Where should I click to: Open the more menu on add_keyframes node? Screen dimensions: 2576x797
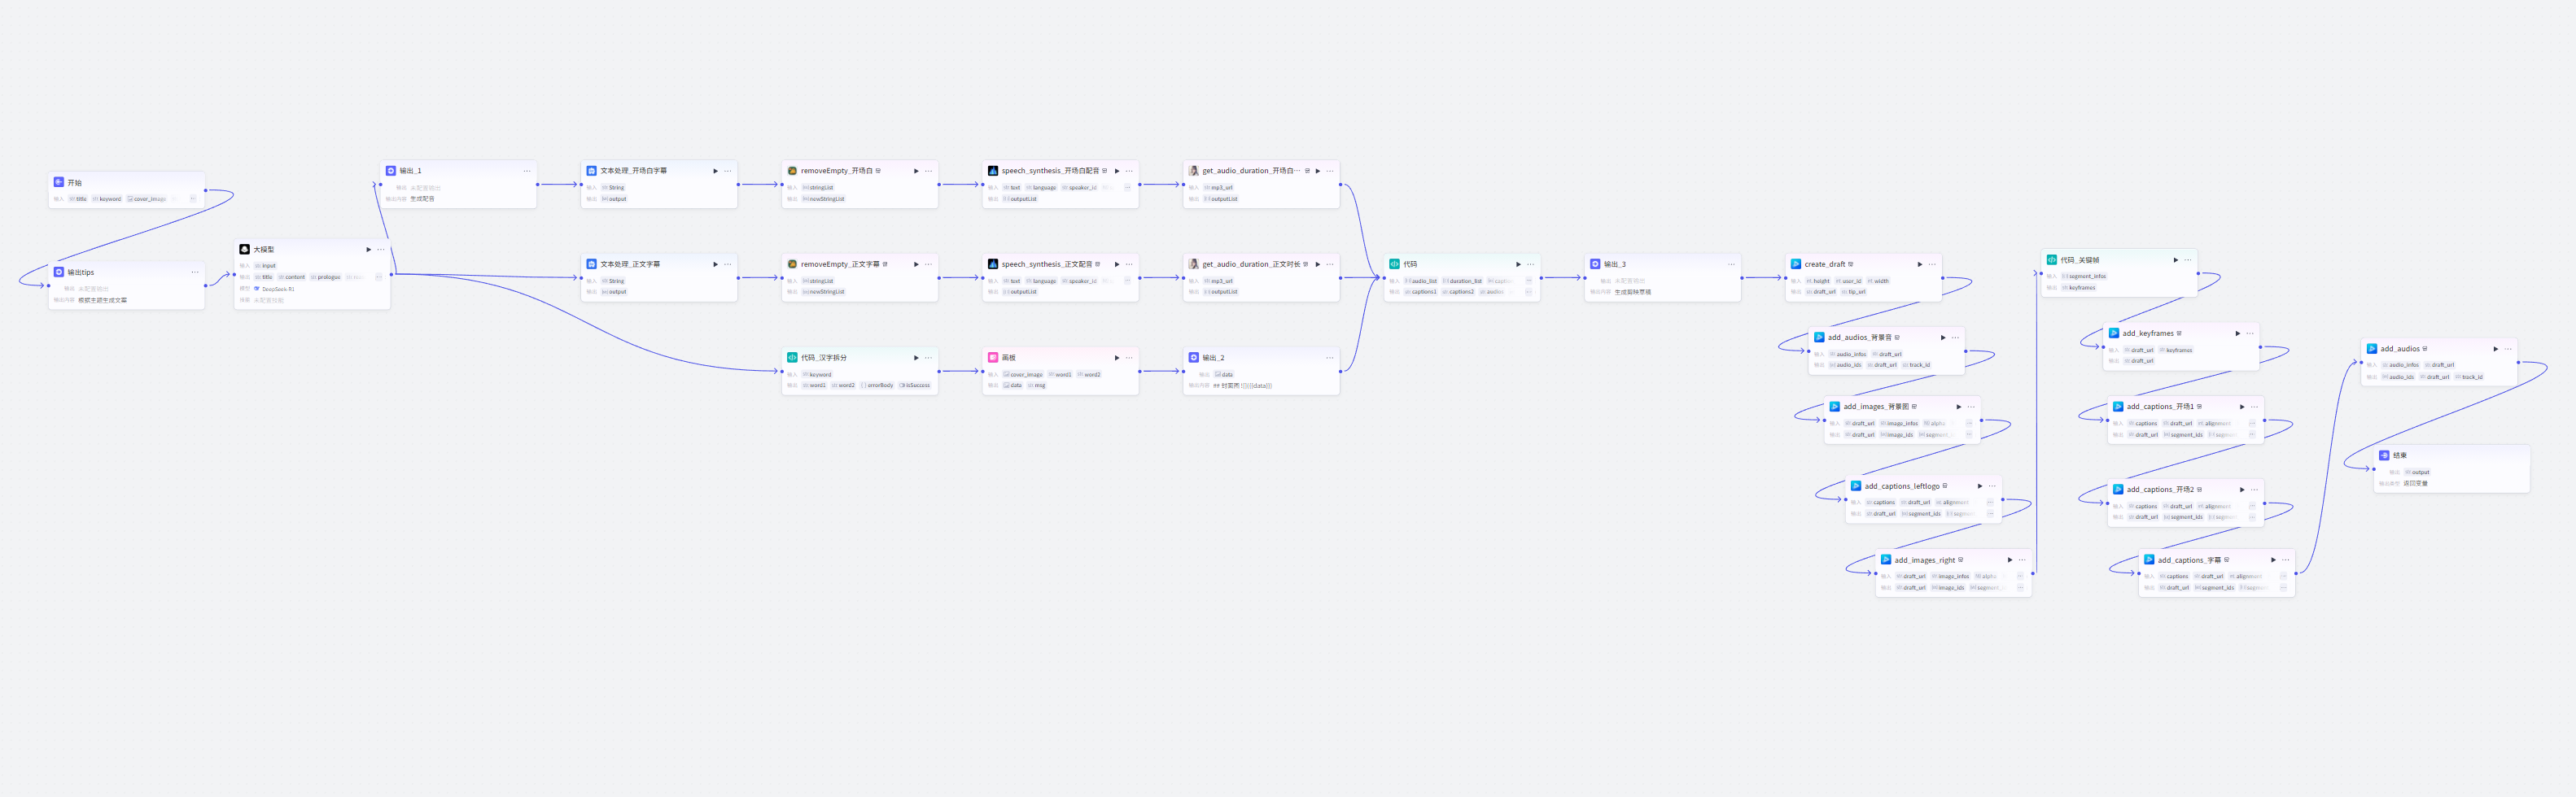pos(2250,333)
